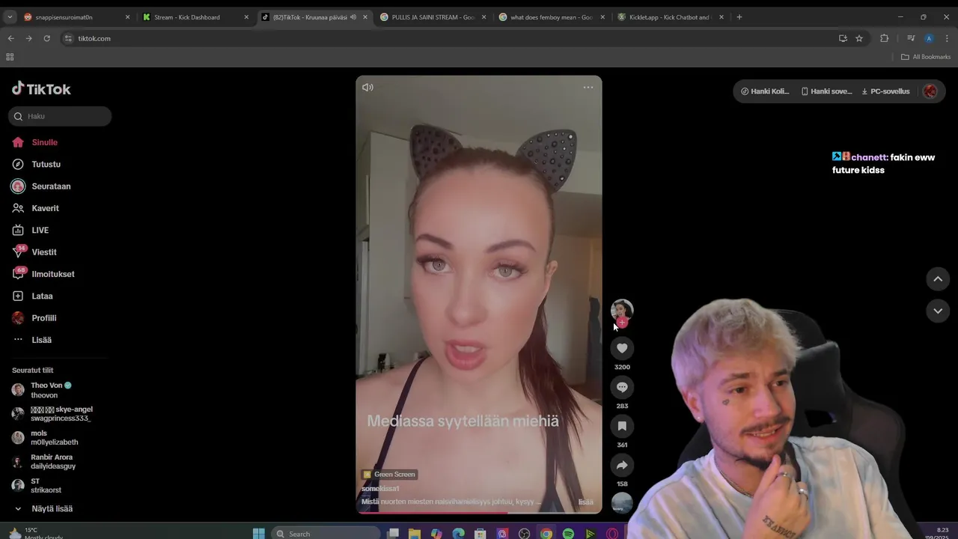Click the TikTok logo
958x539 pixels.
[41, 89]
